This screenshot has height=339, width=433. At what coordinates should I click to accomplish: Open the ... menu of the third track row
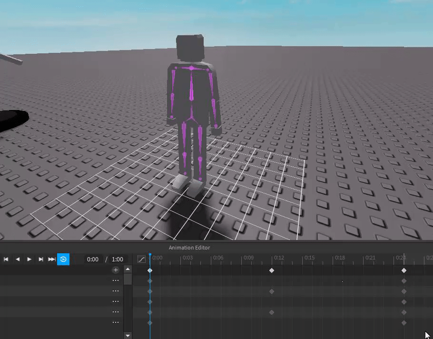(x=116, y=301)
